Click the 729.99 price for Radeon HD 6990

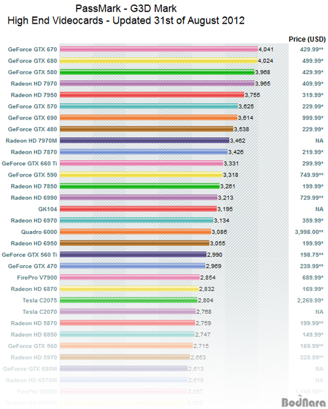point(312,198)
